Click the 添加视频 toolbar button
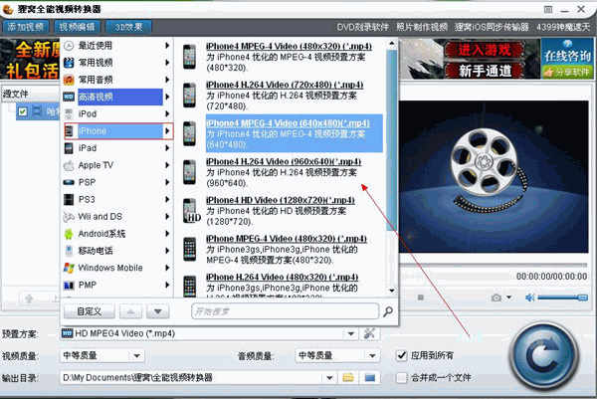The height and width of the screenshot is (399, 597). coord(26,27)
